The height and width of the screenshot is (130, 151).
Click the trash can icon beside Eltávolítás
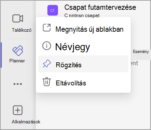coord(47,82)
